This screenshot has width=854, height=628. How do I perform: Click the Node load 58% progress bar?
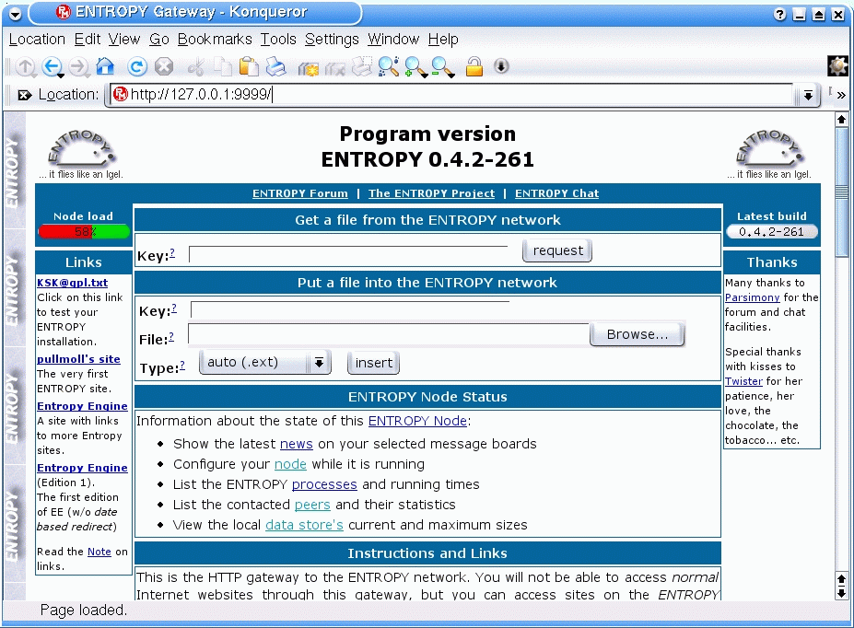[84, 232]
